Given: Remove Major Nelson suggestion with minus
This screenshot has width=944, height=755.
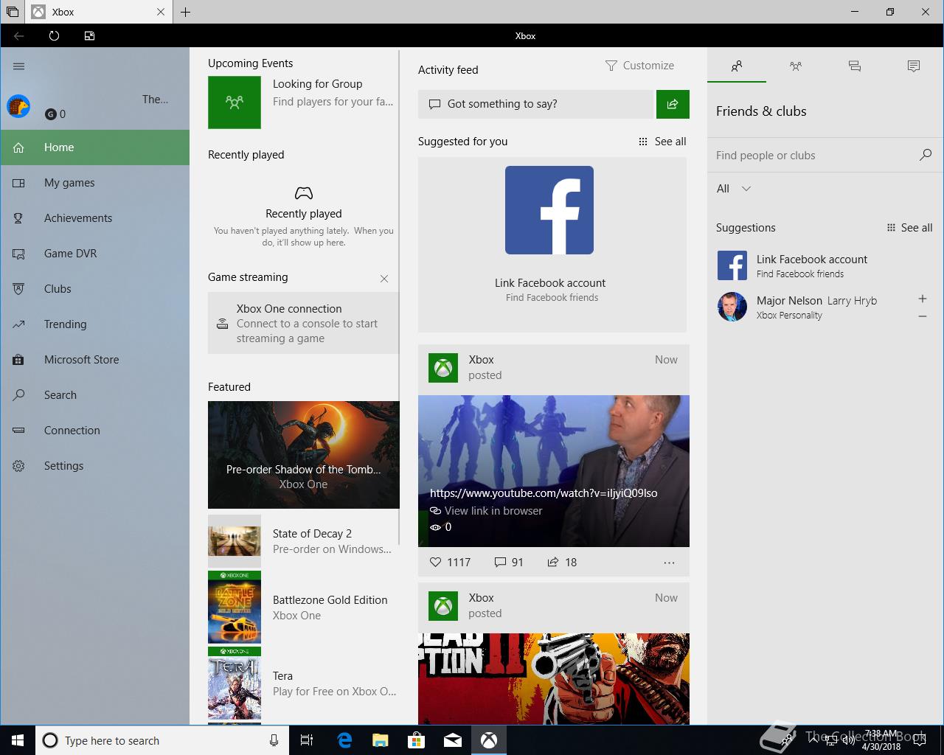Looking at the screenshot, I should [x=922, y=316].
